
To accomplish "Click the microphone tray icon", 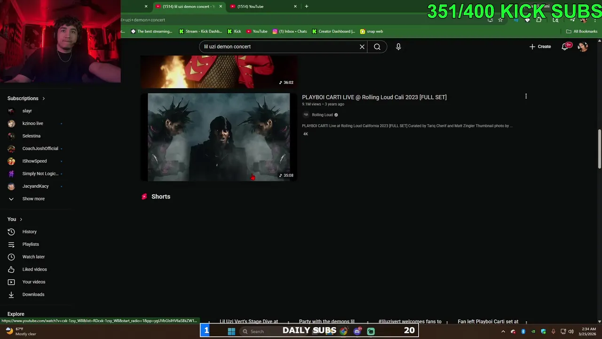I will pos(553,331).
